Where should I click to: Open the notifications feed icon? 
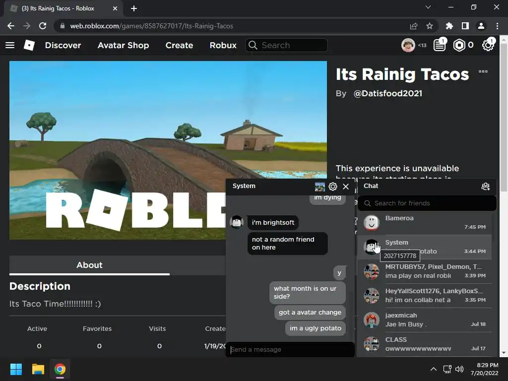(x=440, y=45)
